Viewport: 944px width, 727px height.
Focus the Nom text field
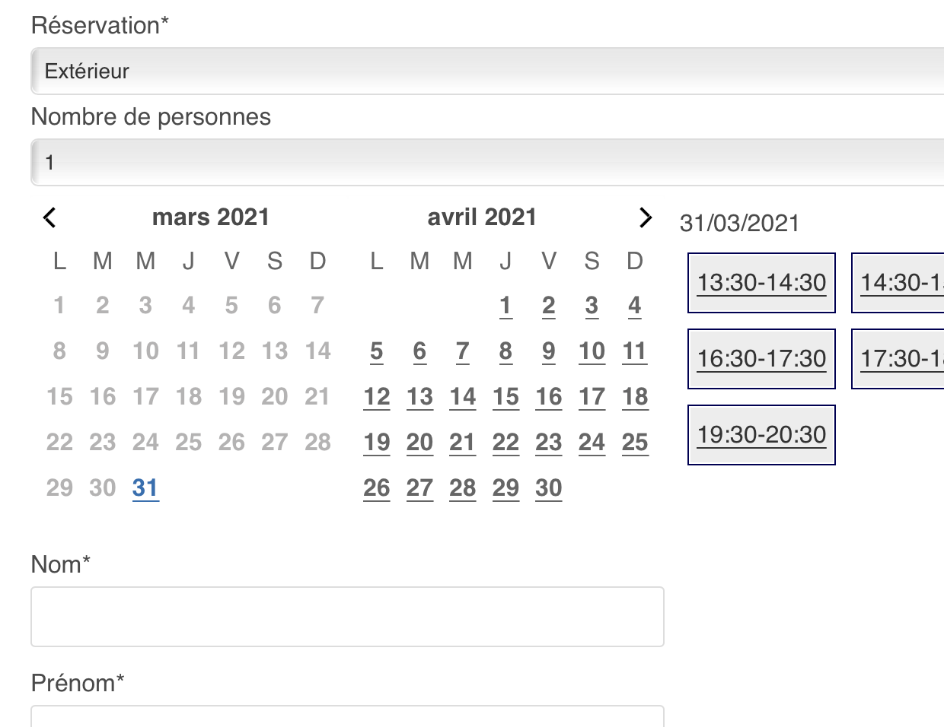347,617
